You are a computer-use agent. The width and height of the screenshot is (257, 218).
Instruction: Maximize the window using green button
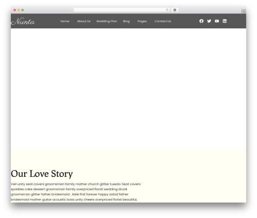pos(23,10)
